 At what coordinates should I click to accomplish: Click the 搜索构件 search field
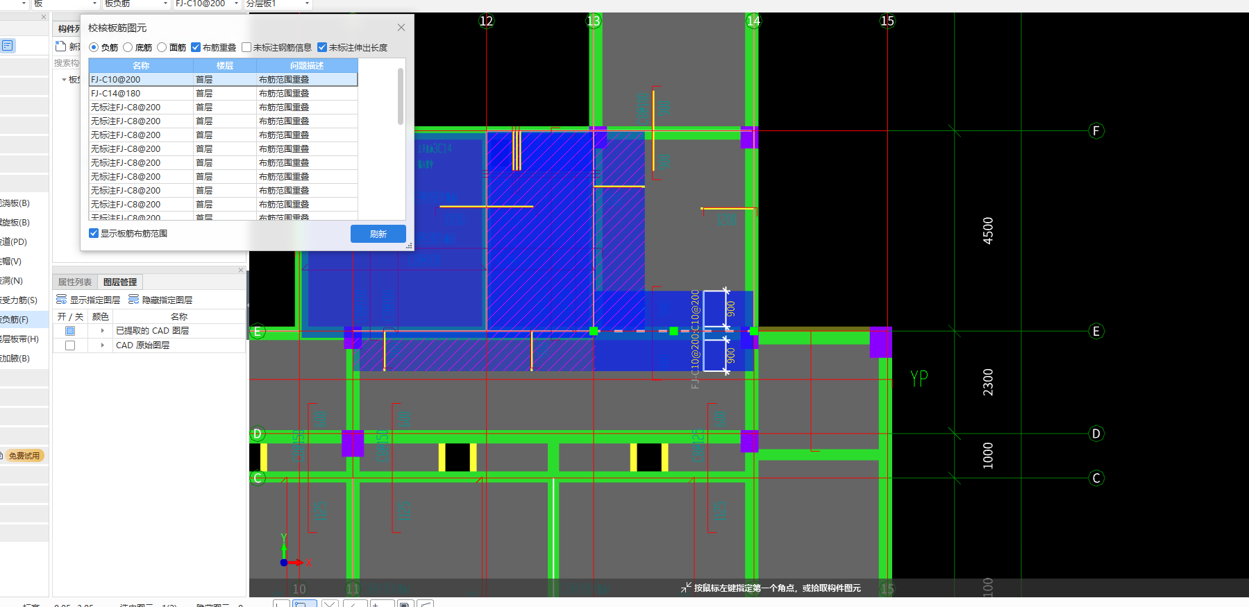[67, 63]
